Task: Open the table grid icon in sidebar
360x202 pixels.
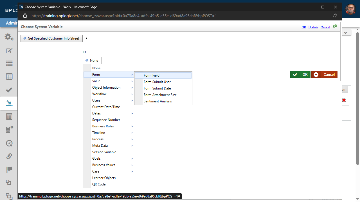Action: [9, 77]
